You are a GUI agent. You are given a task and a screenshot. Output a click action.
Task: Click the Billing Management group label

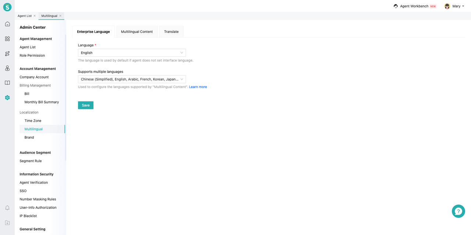pyautogui.click(x=35, y=85)
